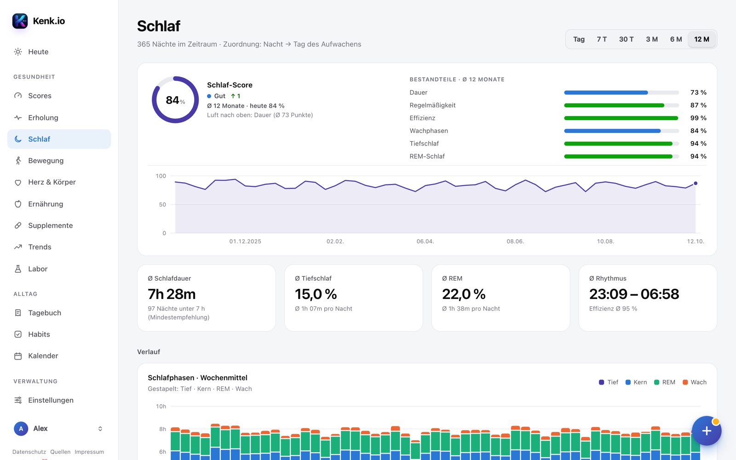
Task: Open Einstellungen
Action: click(x=59, y=400)
